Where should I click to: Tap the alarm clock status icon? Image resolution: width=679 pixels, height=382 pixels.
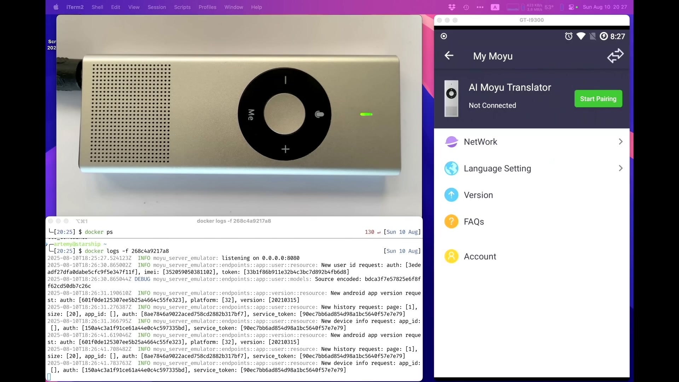(568, 36)
